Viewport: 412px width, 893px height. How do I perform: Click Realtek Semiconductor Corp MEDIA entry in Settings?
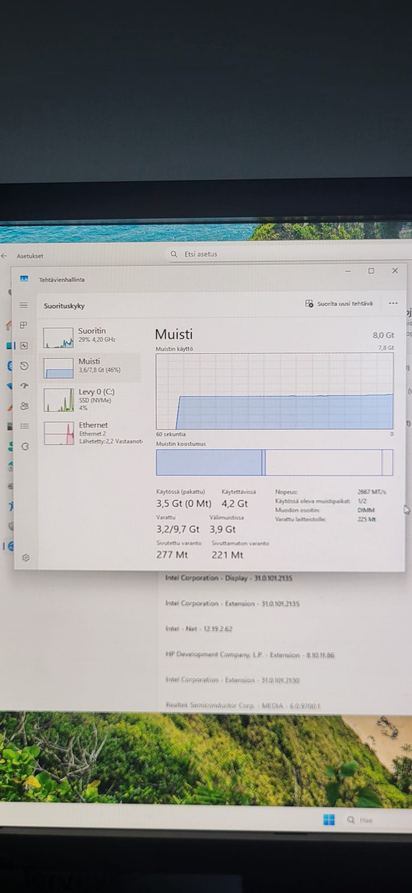click(243, 706)
